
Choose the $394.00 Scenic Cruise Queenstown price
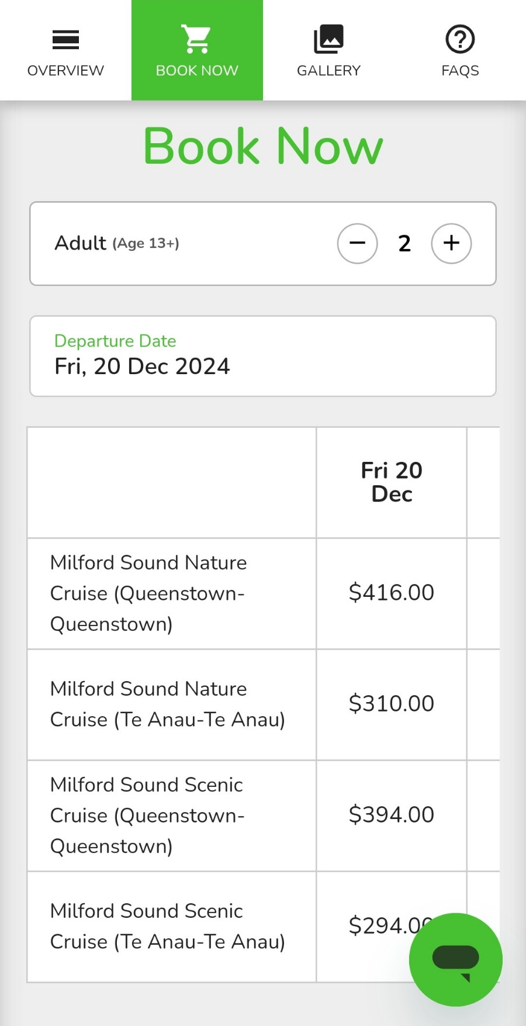(x=392, y=815)
